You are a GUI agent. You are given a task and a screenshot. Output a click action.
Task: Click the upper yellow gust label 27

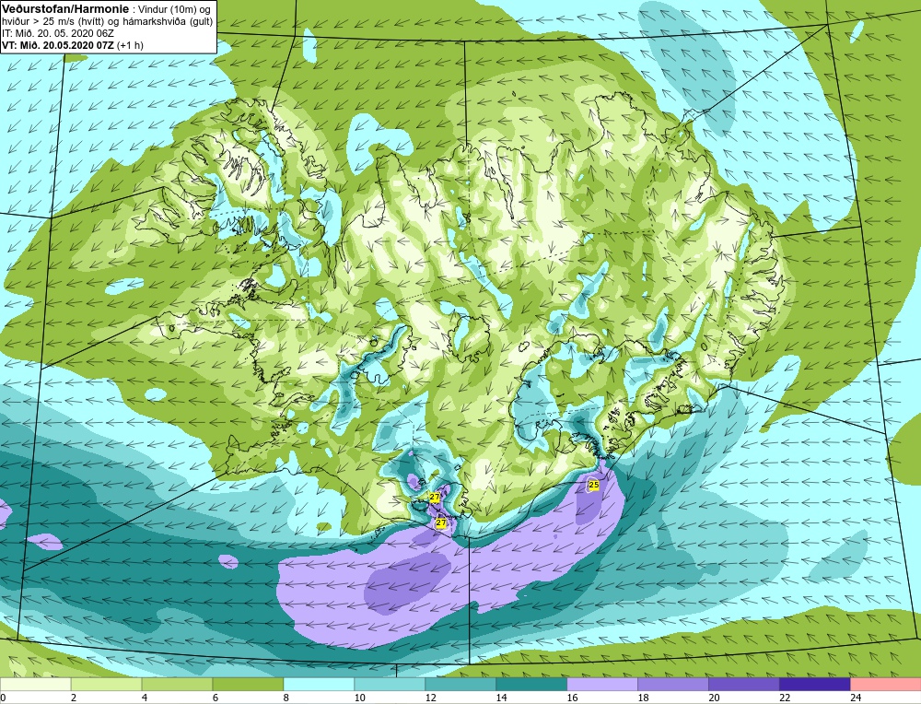pyautogui.click(x=435, y=498)
